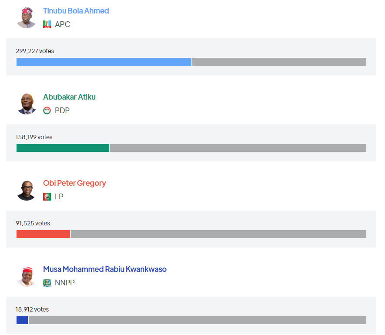Click the 18,912 votes label

tap(32, 309)
